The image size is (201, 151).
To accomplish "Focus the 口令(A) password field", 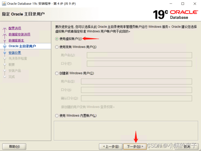I will [x=137, y=90].
